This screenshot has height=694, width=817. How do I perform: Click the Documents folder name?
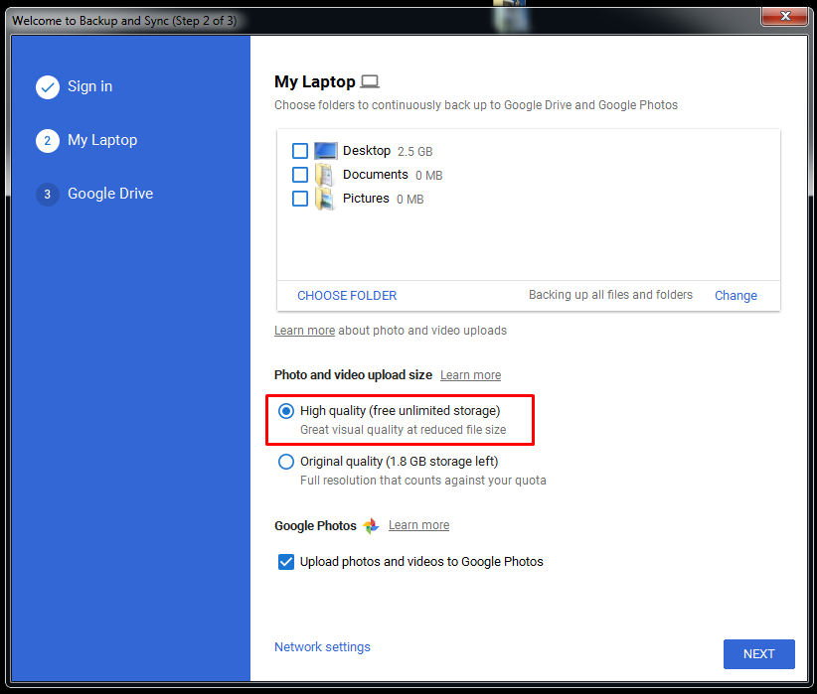click(x=375, y=175)
